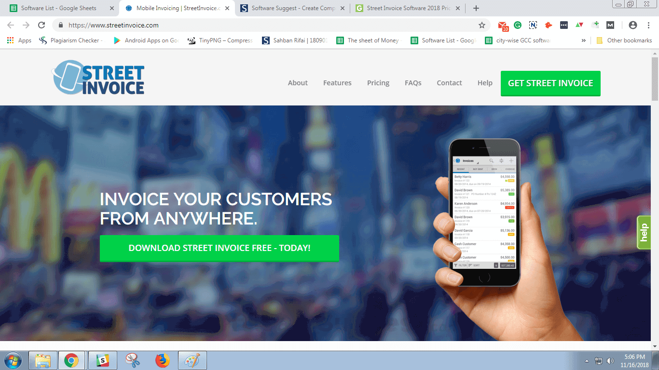Click DOWNLOAD STREET INVOICE FREE - TODAY!

220,248
